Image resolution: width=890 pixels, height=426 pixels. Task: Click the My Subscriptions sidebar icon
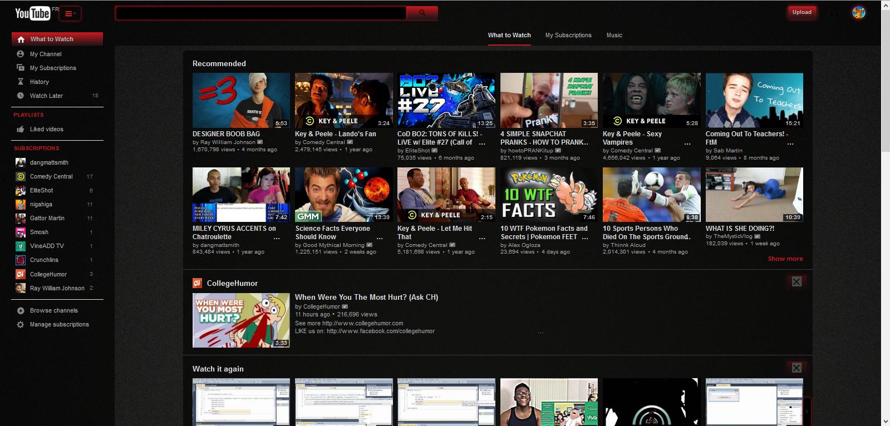(21, 68)
